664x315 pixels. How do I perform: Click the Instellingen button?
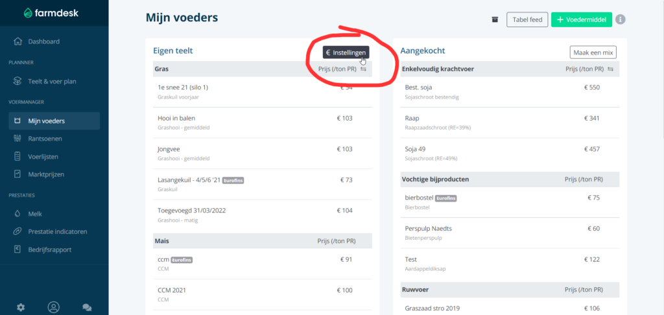346,52
